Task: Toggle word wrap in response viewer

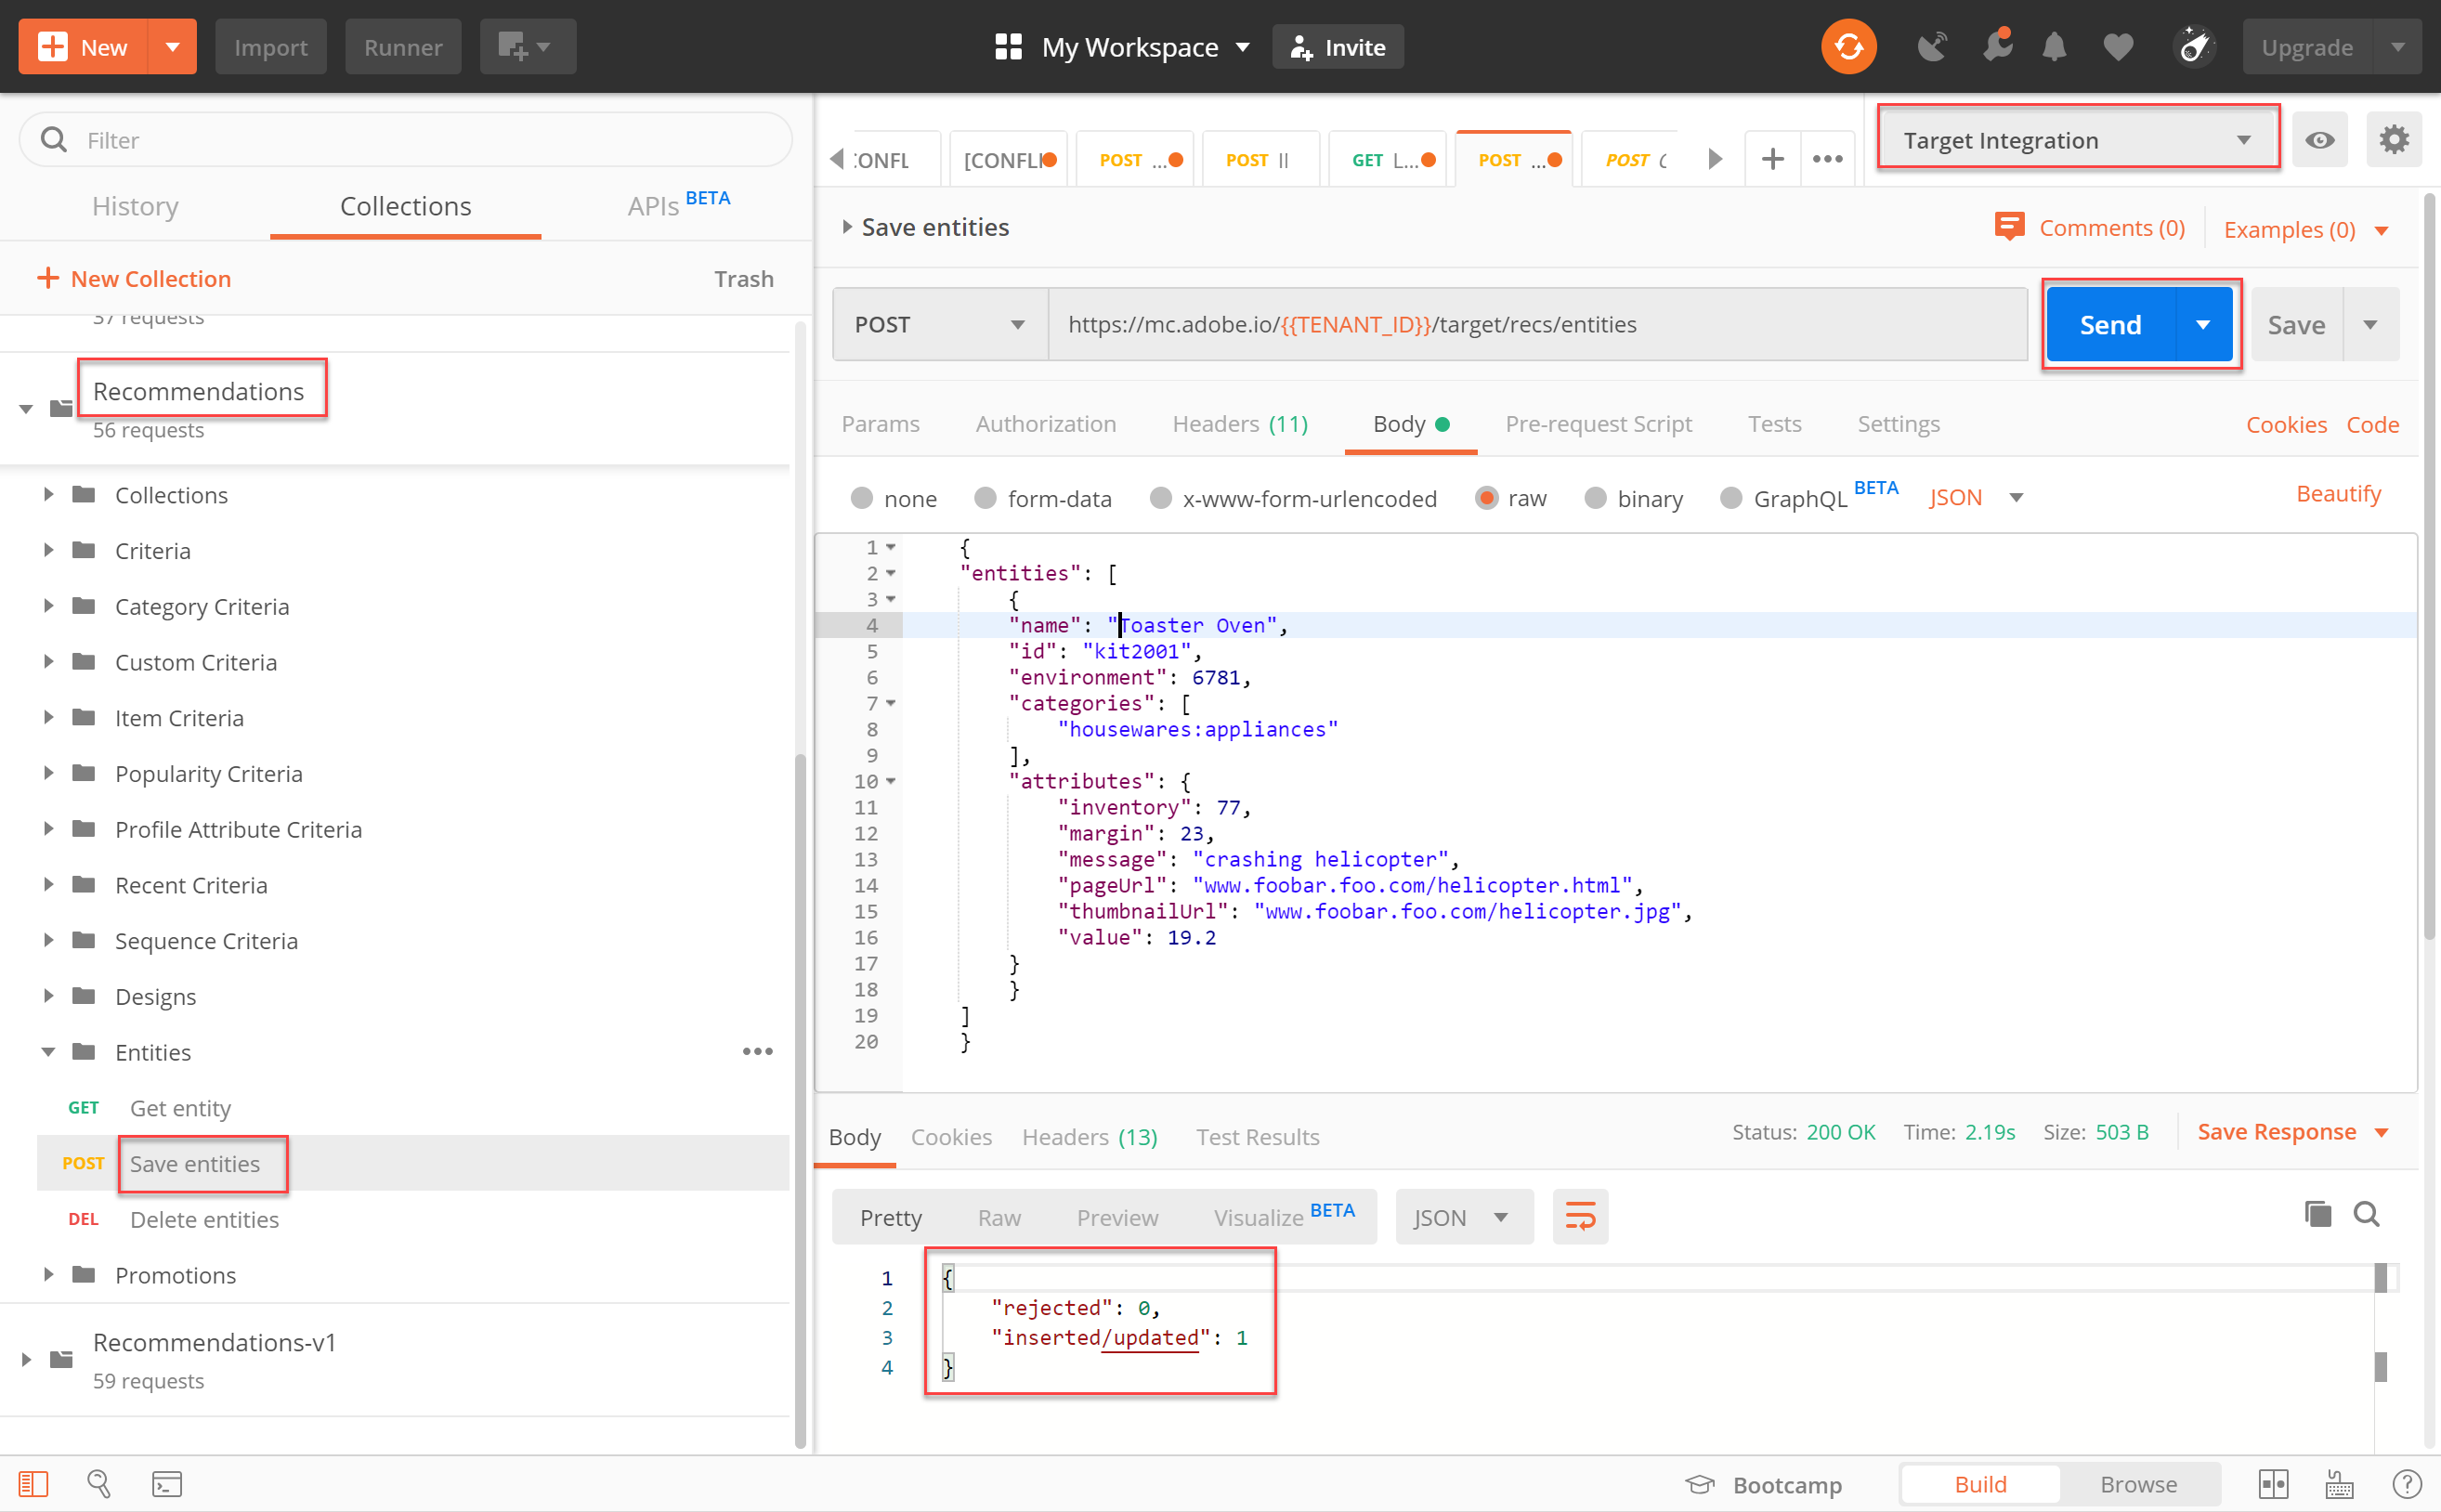Action: tap(1580, 1217)
